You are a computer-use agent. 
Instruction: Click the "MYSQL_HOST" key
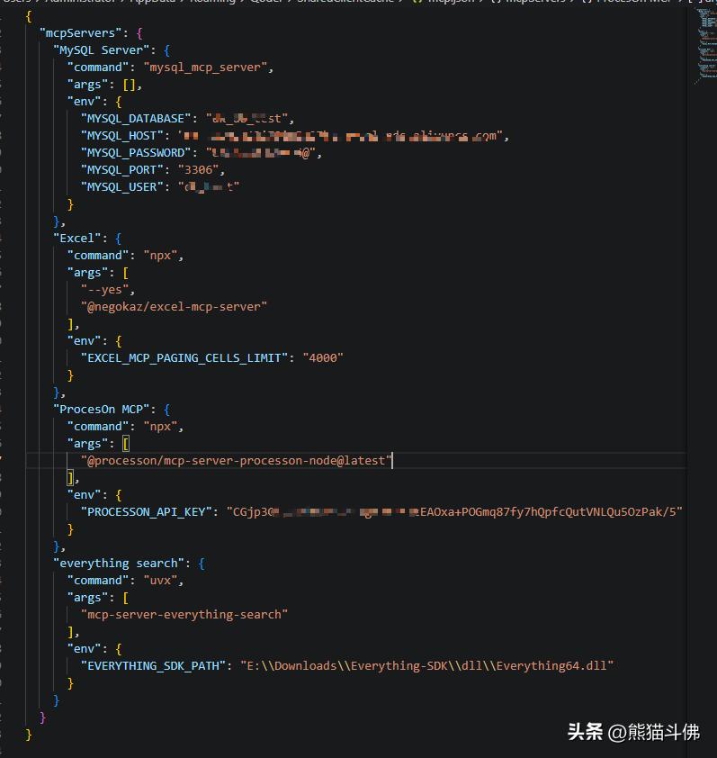pyautogui.click(x=123, y=135)
